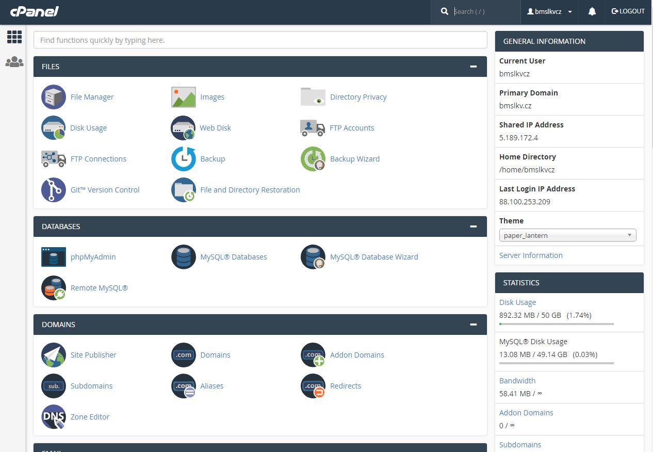Click the magnifier icon in top search
Screen dimensions: 653x452
pyautogui.click(x=444, y=11)
